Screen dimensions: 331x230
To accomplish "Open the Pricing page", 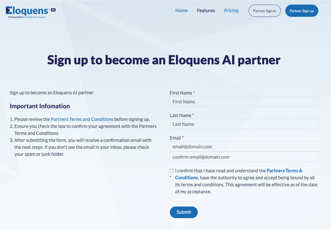I will [231, 11].
